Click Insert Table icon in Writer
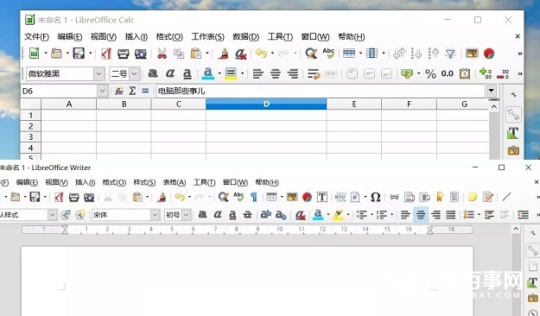Screen dimensions: 540x316 tap(271, 197)
